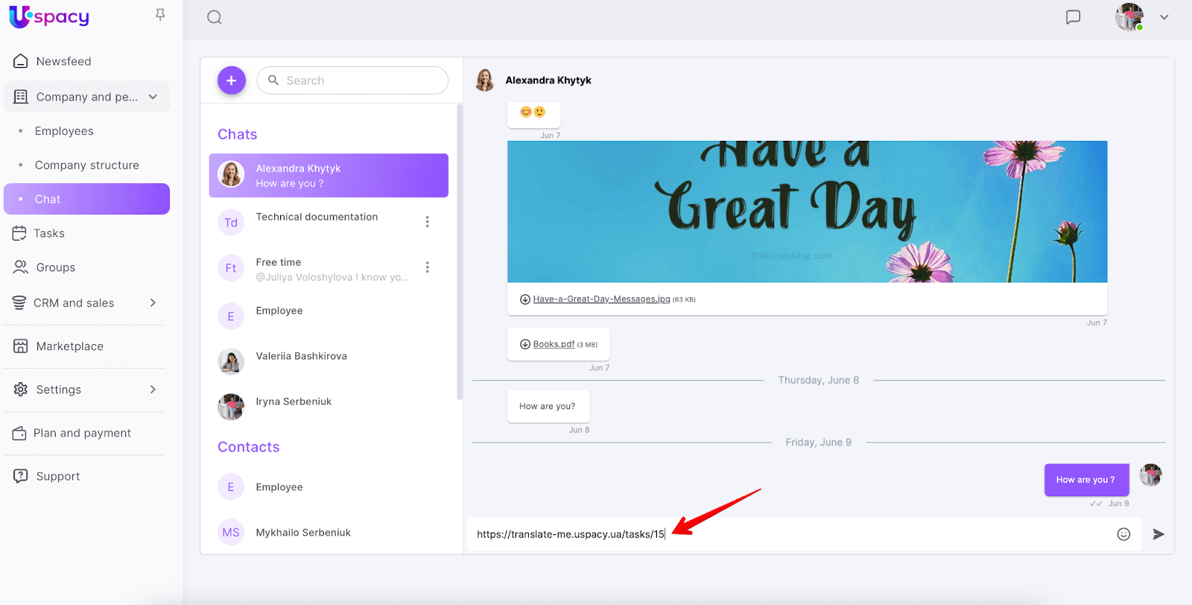Click the send message arrow icon
Image resolution: width=1192 pixels, height=605 pixels.
pos(1158,534)
